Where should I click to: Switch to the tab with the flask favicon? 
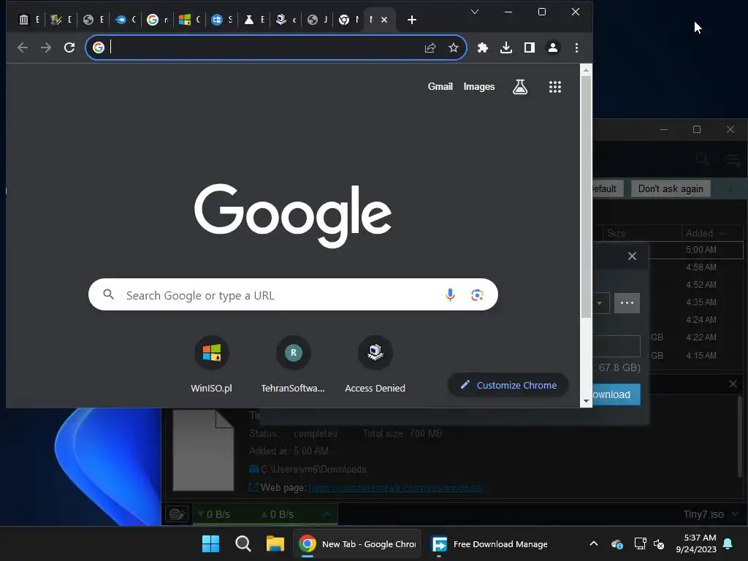253,20
